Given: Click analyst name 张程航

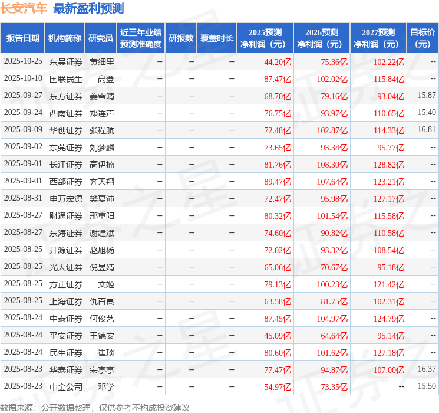Looking at the screenshot, I should (102, 130).
